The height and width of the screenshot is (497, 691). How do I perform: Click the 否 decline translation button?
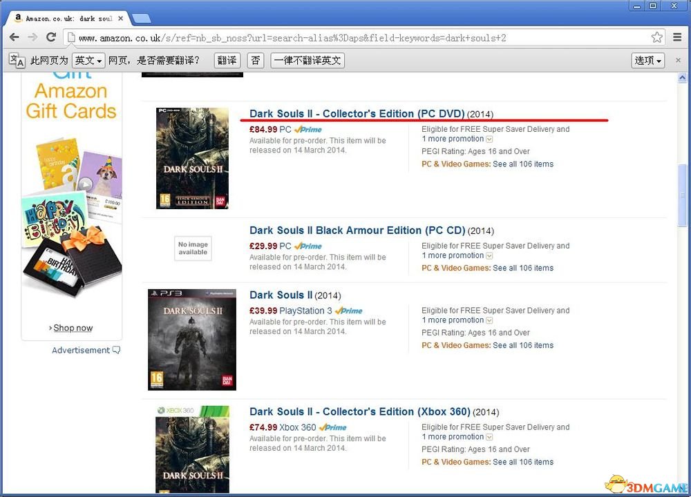click(x=256, y=60)
